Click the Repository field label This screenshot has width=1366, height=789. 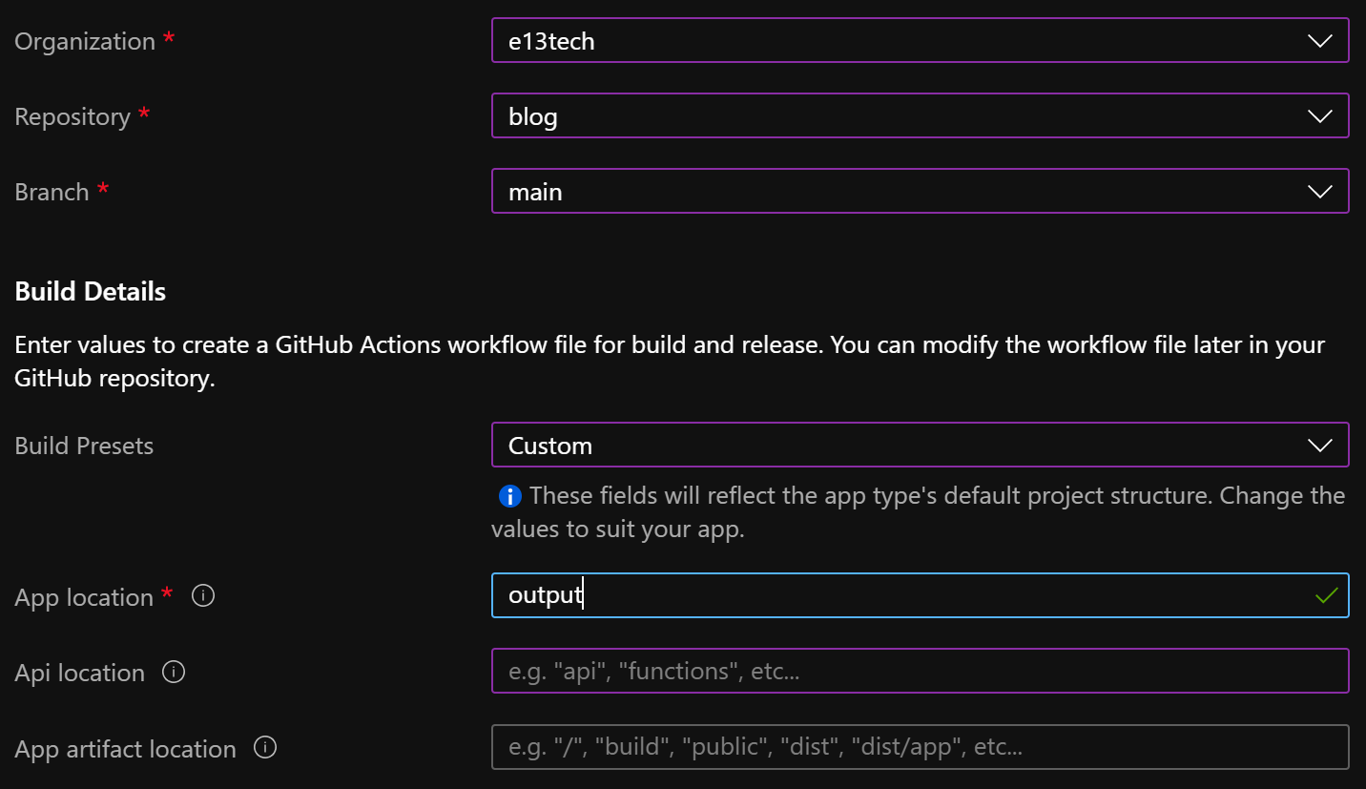[x=72, y=117]
